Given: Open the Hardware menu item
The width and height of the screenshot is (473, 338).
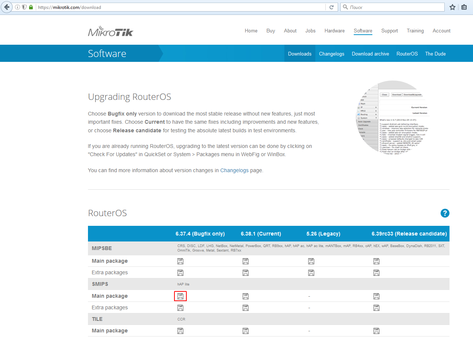Looking at the screenshot, I should 334,31.
